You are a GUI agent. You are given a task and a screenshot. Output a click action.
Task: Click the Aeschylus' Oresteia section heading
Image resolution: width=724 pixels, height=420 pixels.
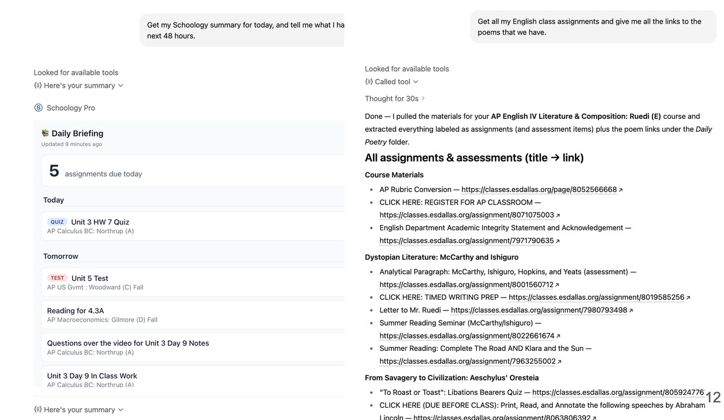(452, 378)
